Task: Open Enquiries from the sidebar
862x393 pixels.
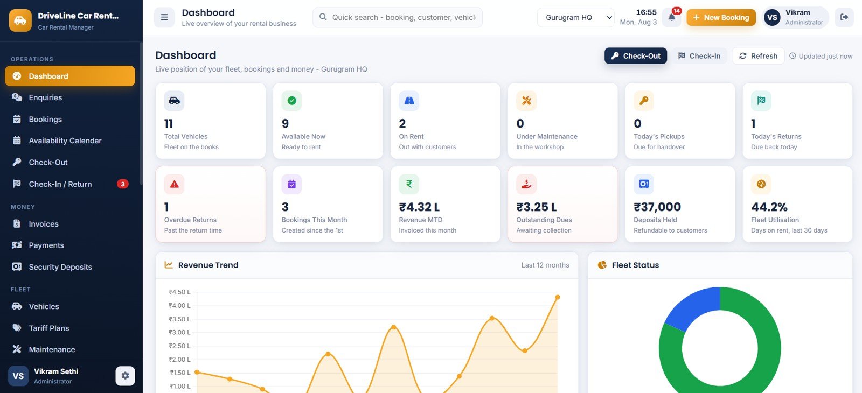Action: pyautogui.click(x=70, y=97)
